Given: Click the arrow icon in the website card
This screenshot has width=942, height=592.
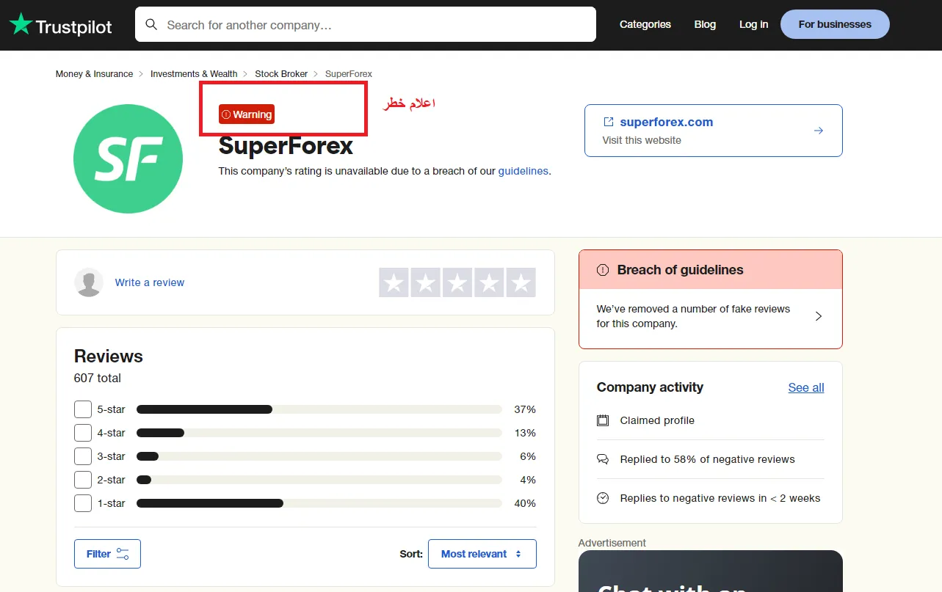Looking at the screenshot, I should (818, 131).
